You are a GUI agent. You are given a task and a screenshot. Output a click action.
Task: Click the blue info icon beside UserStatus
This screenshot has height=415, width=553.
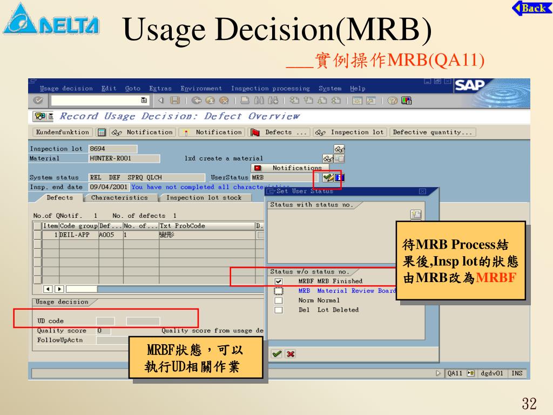(339, 177)
